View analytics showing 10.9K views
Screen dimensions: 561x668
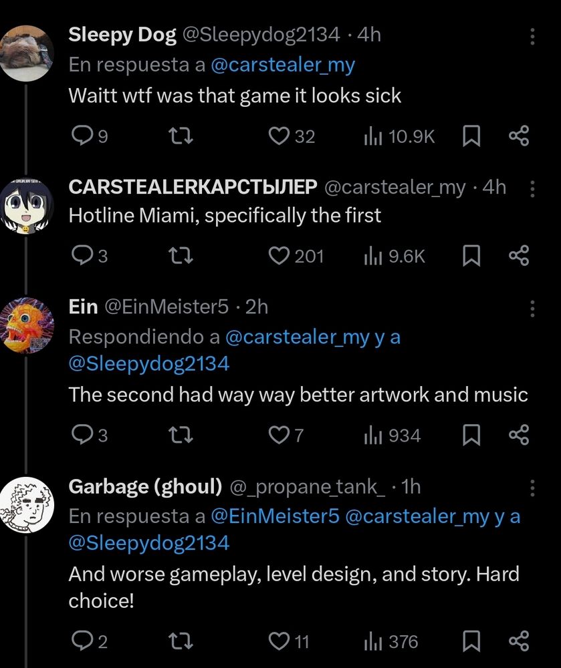[399, 137]
